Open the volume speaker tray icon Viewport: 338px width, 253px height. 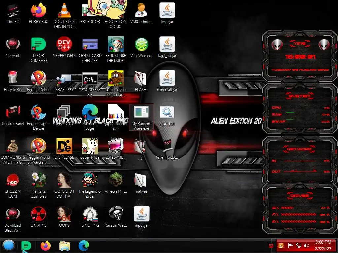coord(306,245)
